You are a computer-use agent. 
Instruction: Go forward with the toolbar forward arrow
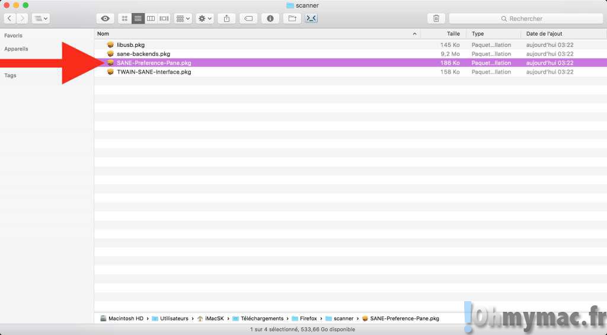click(x=22, y=18)
